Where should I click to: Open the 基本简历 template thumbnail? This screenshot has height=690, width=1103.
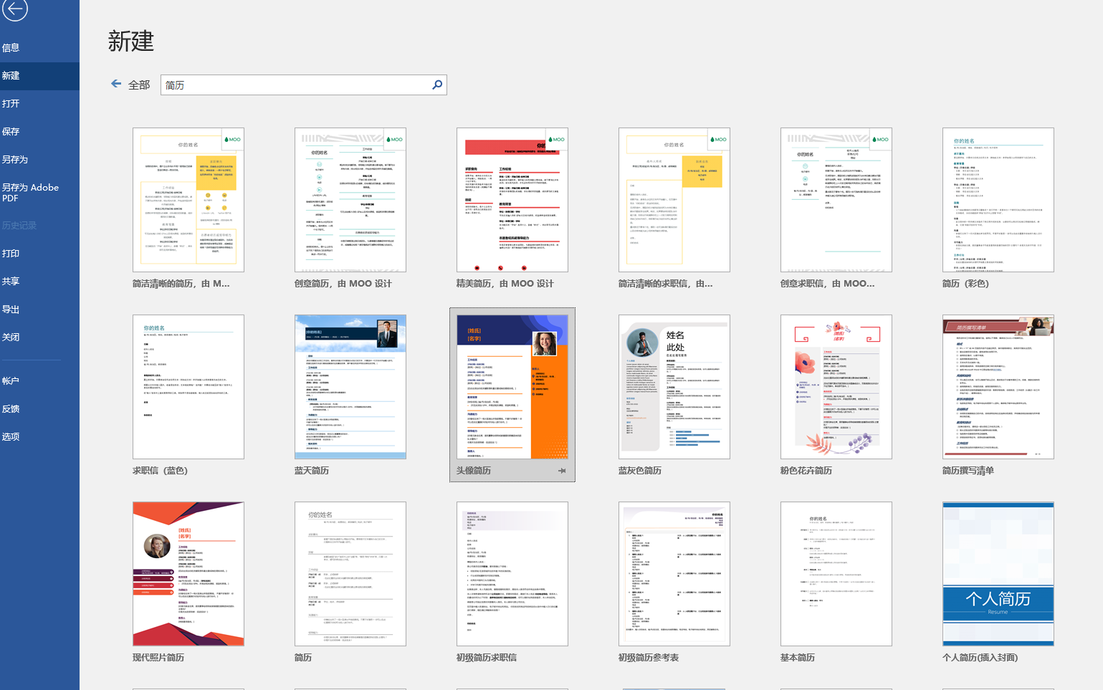coord(836,574)
